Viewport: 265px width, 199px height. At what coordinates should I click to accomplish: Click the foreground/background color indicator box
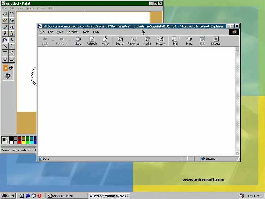coord(5,140)
